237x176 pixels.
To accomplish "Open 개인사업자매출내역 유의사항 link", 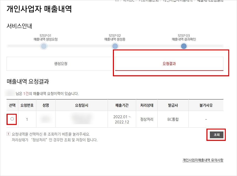I will pyautogui.click(x=203, y=160).
